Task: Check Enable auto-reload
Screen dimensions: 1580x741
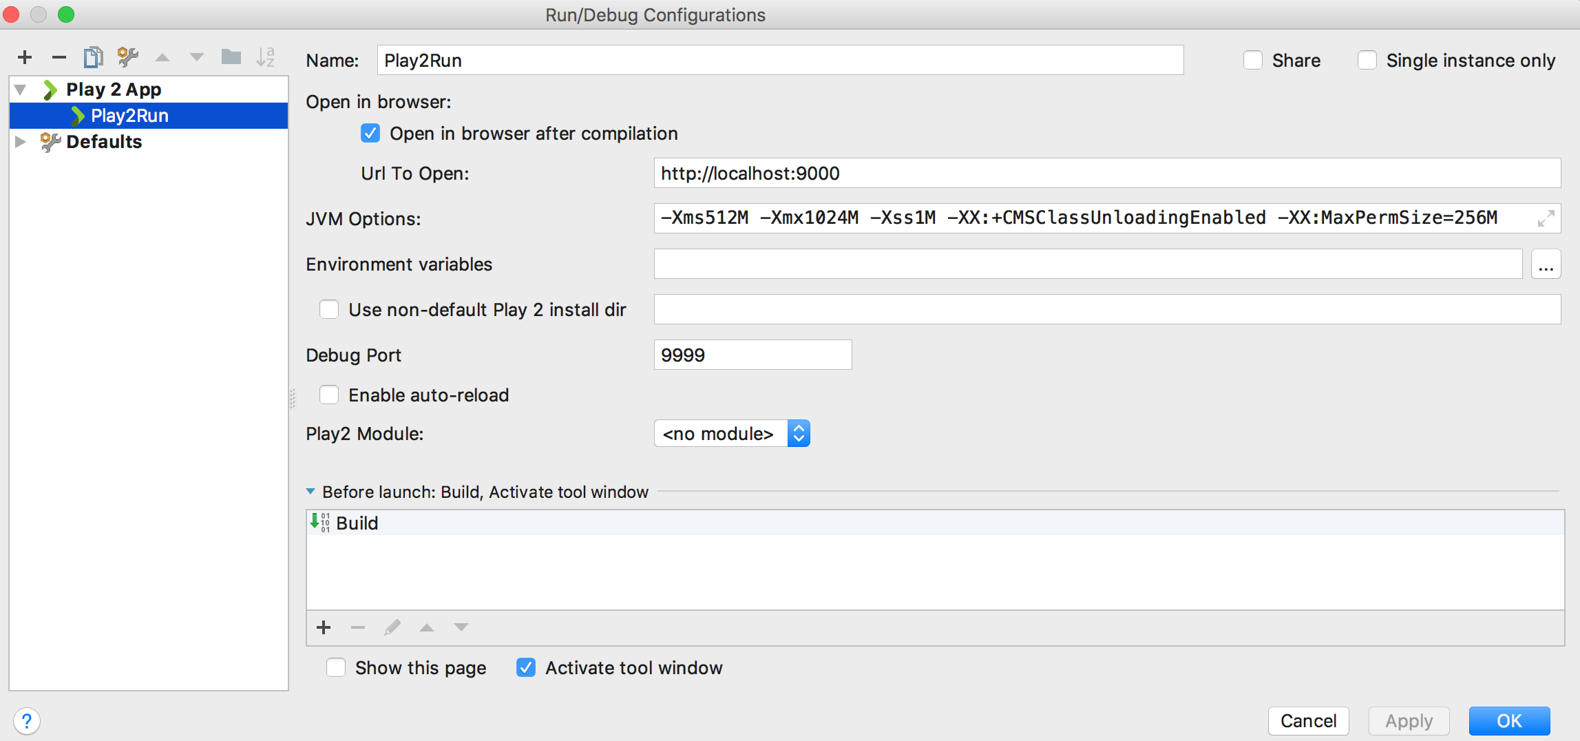Action: click(329, 395)
